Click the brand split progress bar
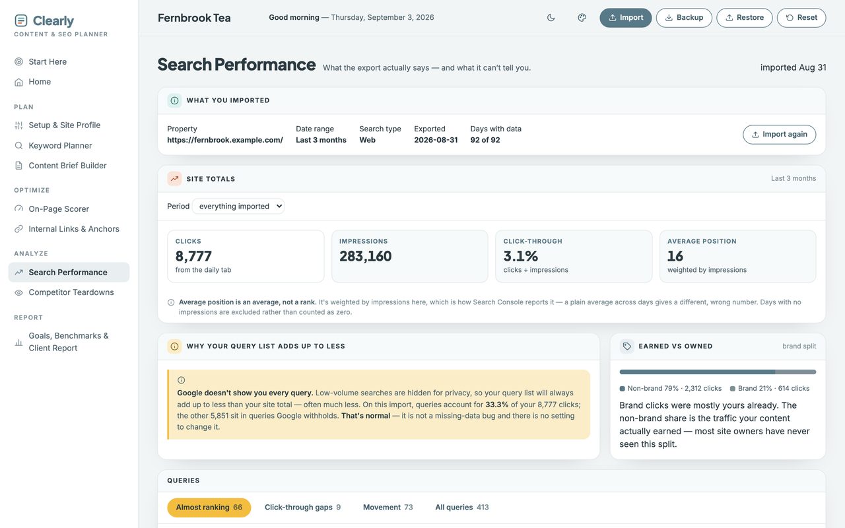 pos(718,372)
